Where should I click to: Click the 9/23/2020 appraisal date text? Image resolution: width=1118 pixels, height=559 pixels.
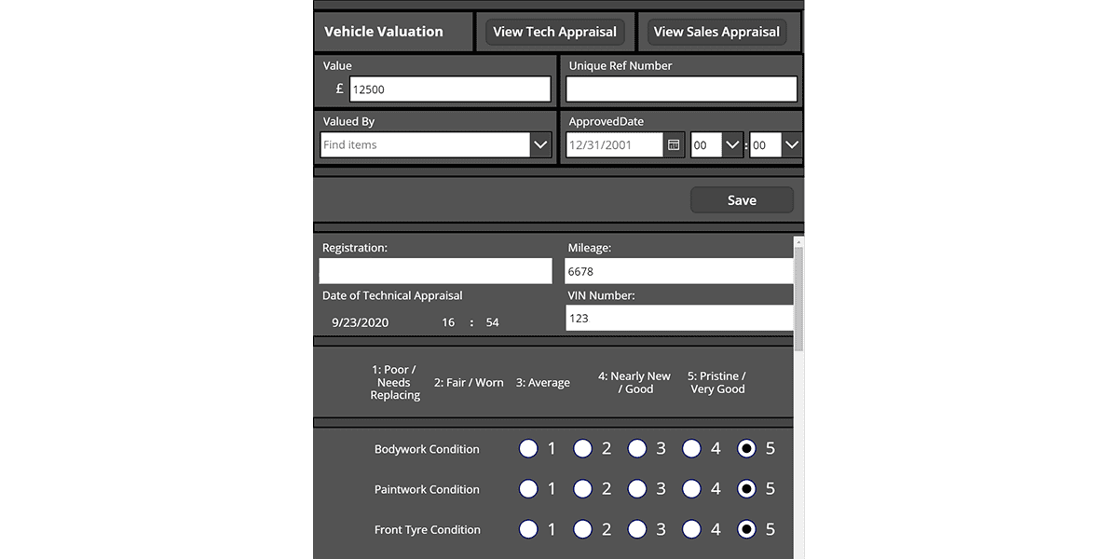(x=361, y=322)
